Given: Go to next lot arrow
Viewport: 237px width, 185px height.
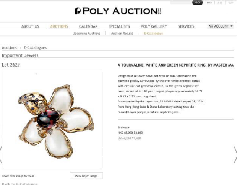Looking at the screenshot, I should [235, 154].
